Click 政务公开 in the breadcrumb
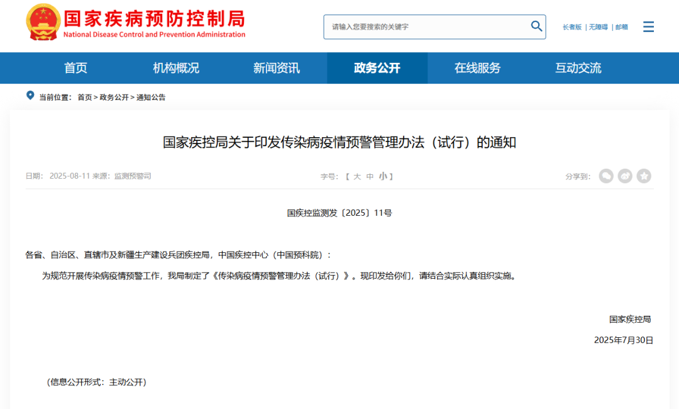The image size is (679, 409). click(114, 98)
